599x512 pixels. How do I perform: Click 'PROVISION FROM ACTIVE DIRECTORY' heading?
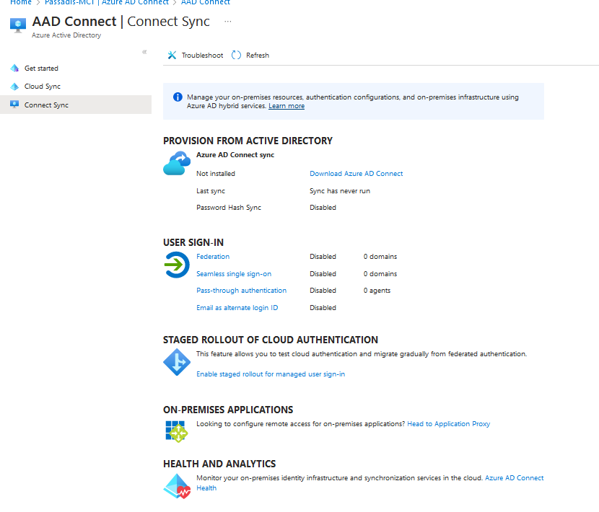click(248, 141)
